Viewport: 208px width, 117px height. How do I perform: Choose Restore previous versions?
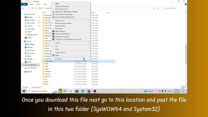63,23
